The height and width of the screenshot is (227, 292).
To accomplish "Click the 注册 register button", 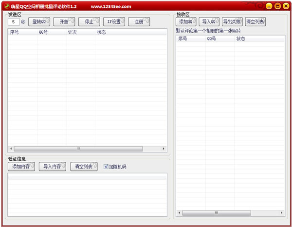I will click(x=139, y=21).
